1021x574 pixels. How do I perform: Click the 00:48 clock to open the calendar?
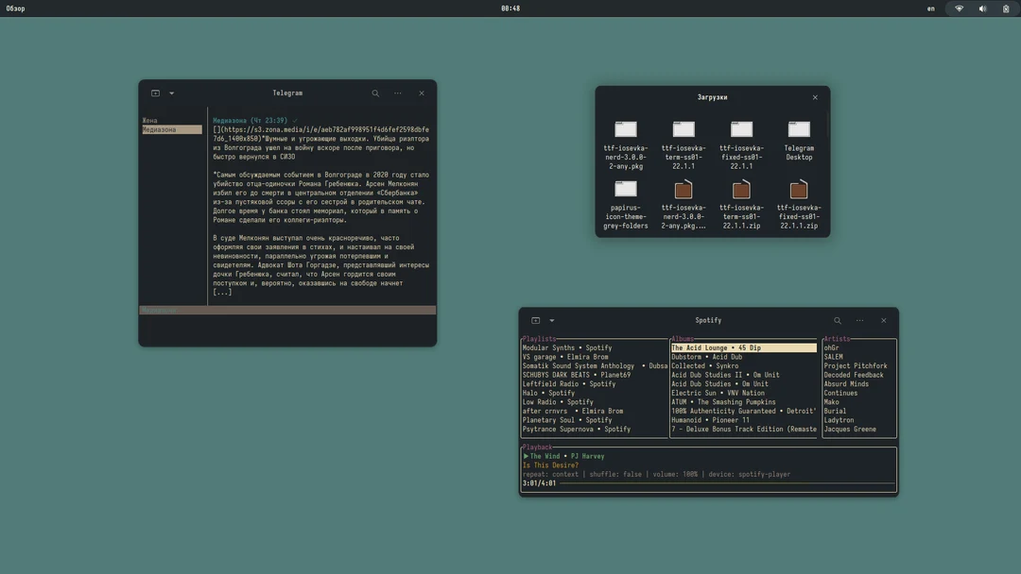point(510,8)
